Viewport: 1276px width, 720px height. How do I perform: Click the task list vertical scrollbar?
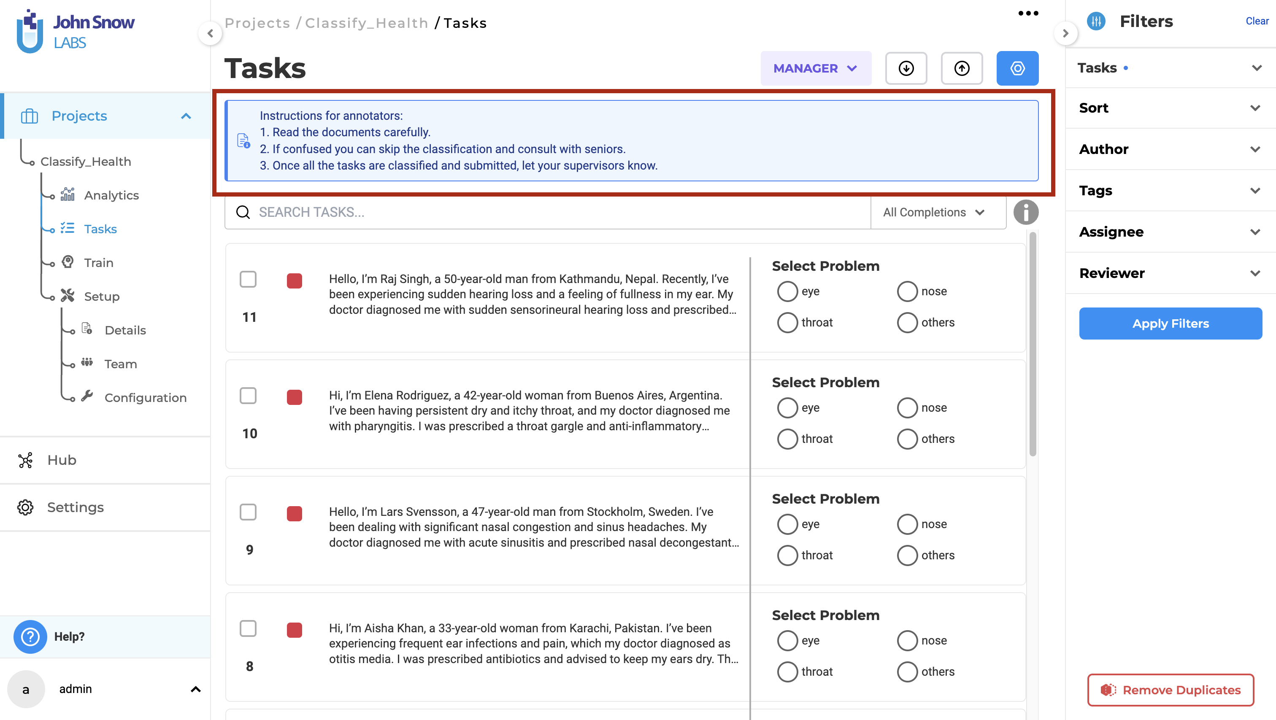pos(1032,344)
